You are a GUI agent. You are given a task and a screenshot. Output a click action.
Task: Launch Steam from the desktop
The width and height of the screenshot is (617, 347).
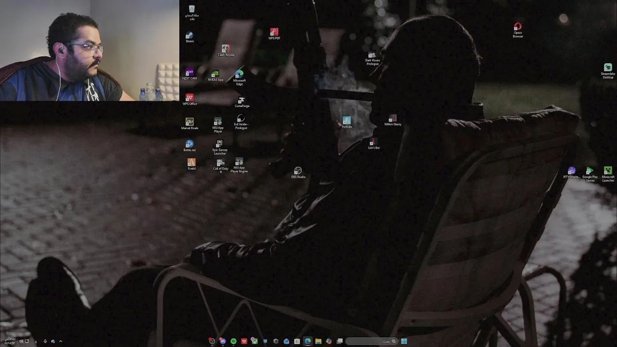[x=190, y=37]
